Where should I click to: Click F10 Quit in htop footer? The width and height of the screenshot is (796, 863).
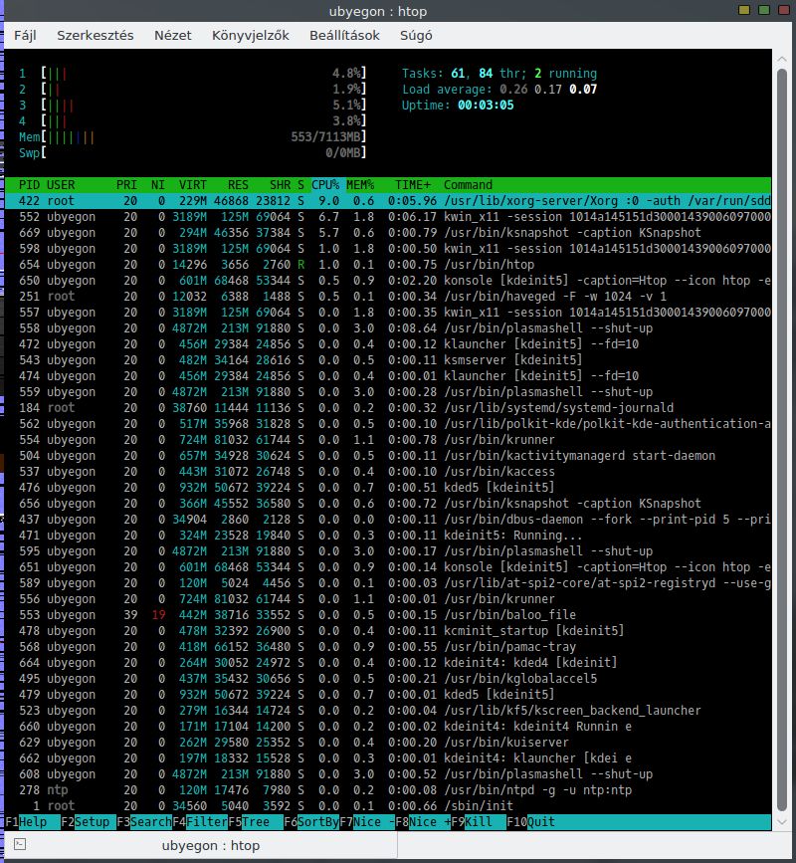point(531,822)
